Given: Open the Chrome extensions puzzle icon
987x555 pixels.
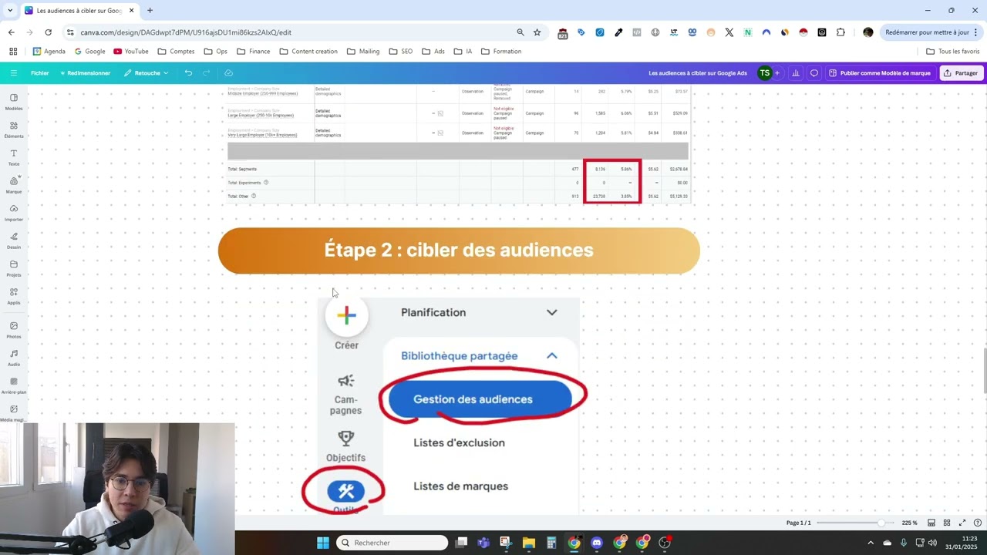Looking at the screenshot, I should [x=840, y=32].
